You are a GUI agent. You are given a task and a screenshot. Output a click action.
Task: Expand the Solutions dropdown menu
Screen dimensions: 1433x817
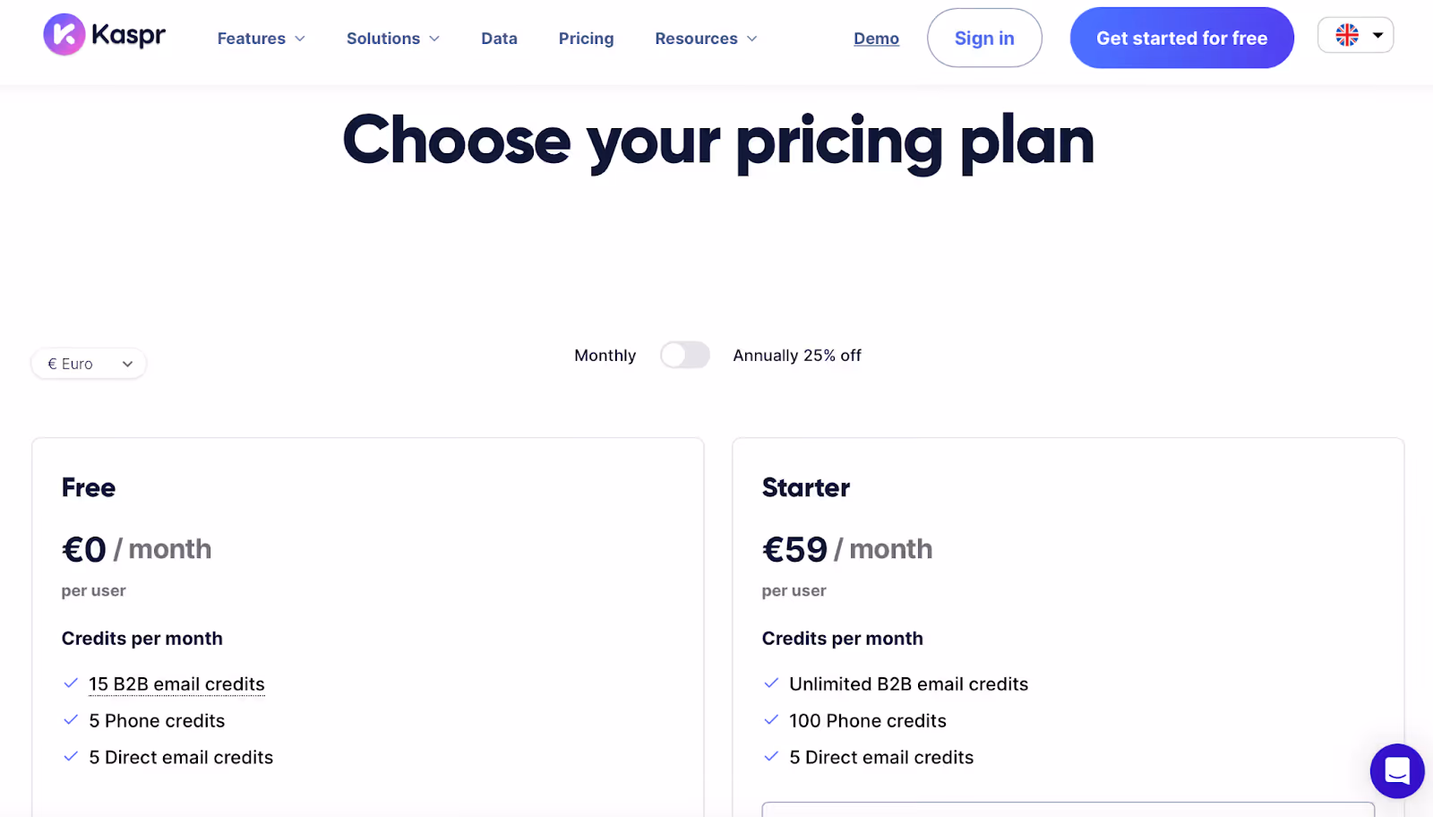coord(392,39)
